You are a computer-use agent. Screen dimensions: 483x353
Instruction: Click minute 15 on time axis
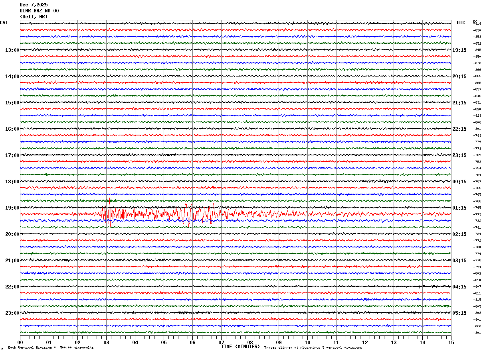(451, 342)
